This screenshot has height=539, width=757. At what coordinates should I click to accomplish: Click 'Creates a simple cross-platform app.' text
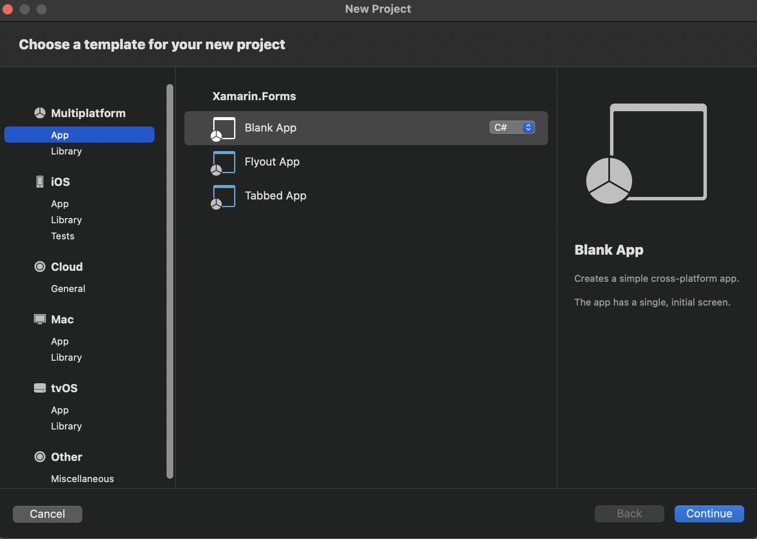(657, 278)
